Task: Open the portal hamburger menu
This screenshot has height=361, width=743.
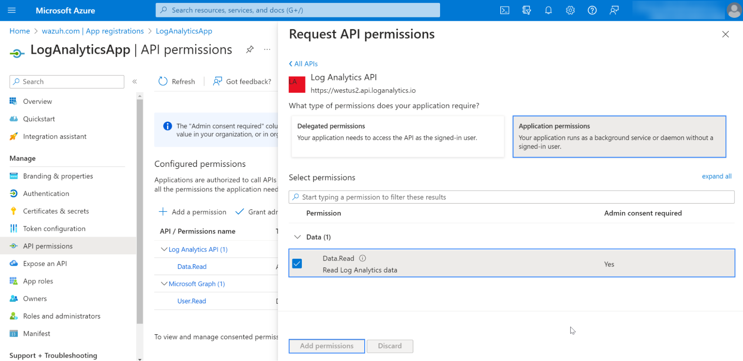Action: point(12,10)
